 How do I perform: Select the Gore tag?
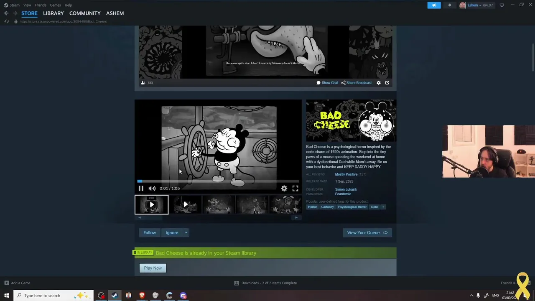pyautogui.click(x=374, y=207)
